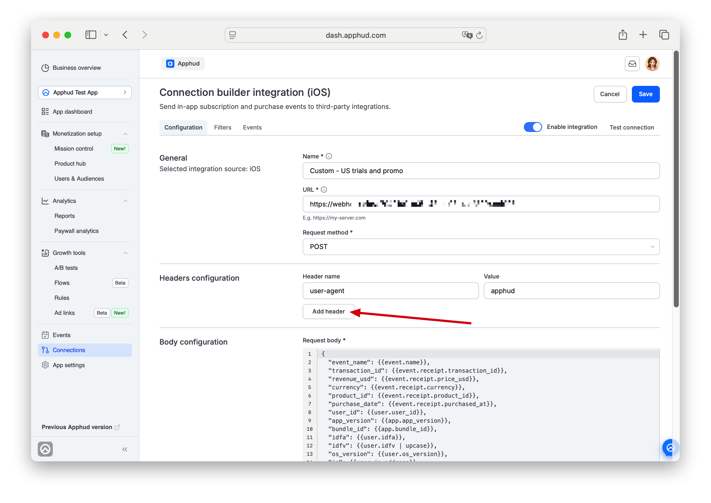Collapse the Analytics section

click(x=126, y=201)
